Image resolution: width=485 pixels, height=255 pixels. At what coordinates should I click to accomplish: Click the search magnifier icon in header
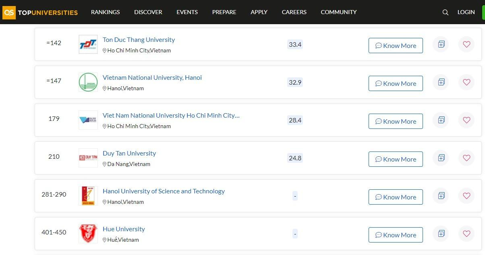coord(445,12)
